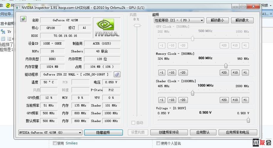Click the 温度 field 50 °C
Image resolution: width=273 pixels, height=148 pixels.
point(49,82)
